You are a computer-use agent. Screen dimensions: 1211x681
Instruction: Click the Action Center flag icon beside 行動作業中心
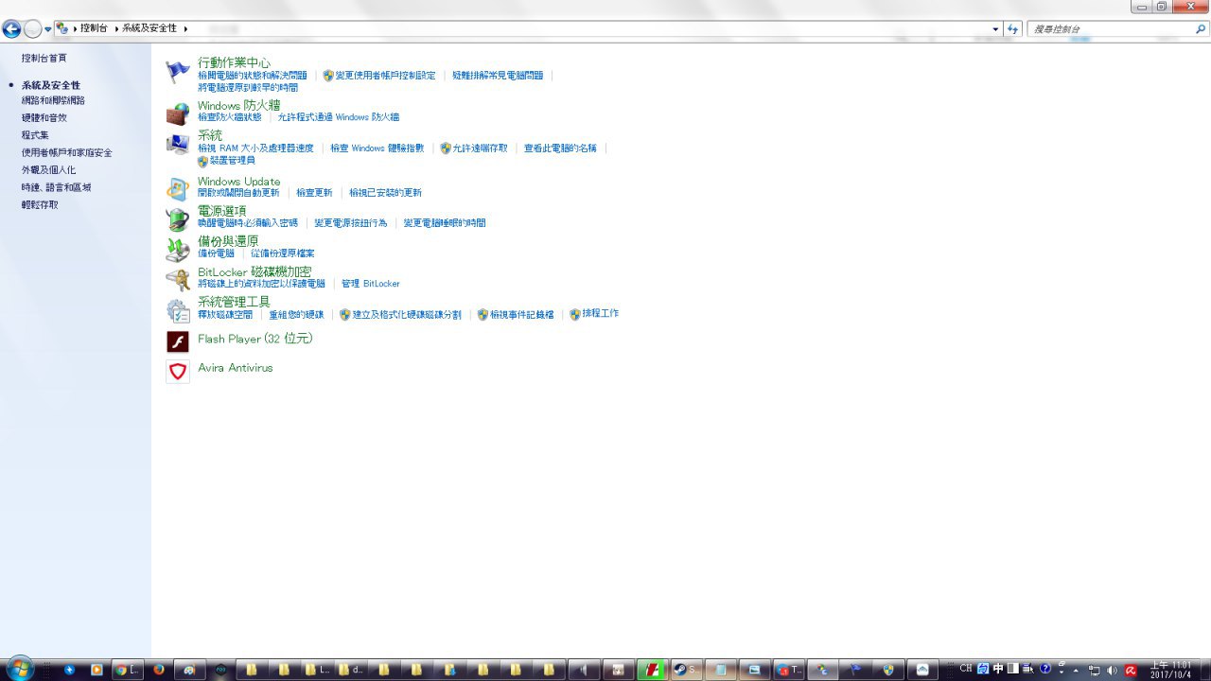178,71
